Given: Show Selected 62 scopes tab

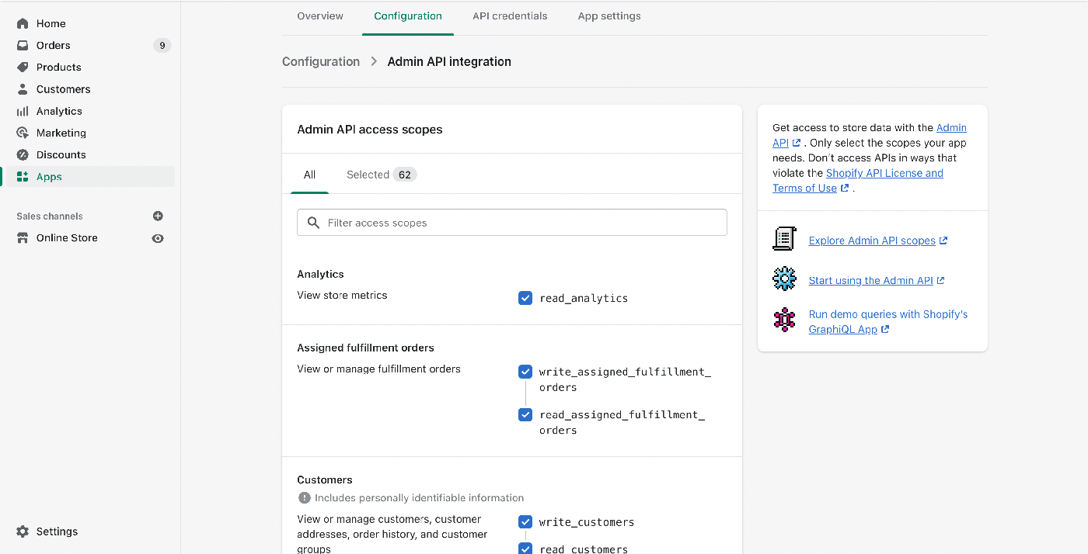Looking at the screenshot, I should pyautogui.click(x=382, y=175).
